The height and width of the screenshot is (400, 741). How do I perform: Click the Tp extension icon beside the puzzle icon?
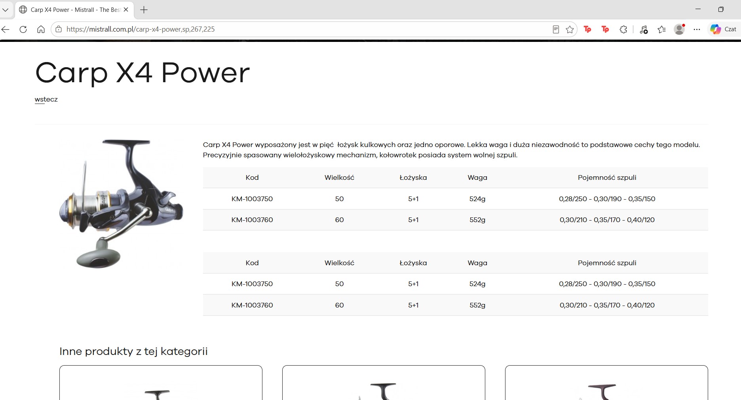pos(605,29)
